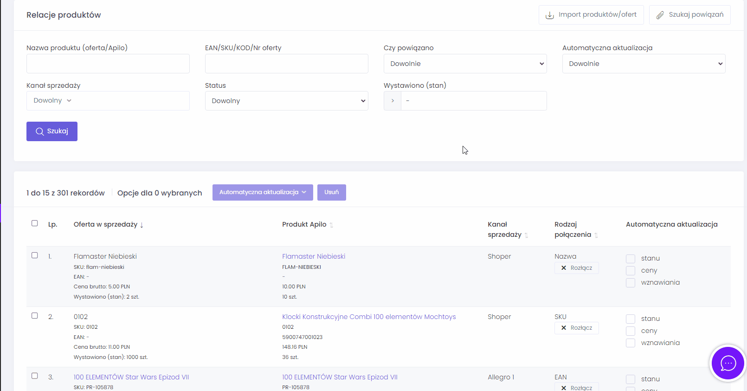Click the greater-than operator in Wystawiono (stan)
747x391 pixels.
pos(393,101)
